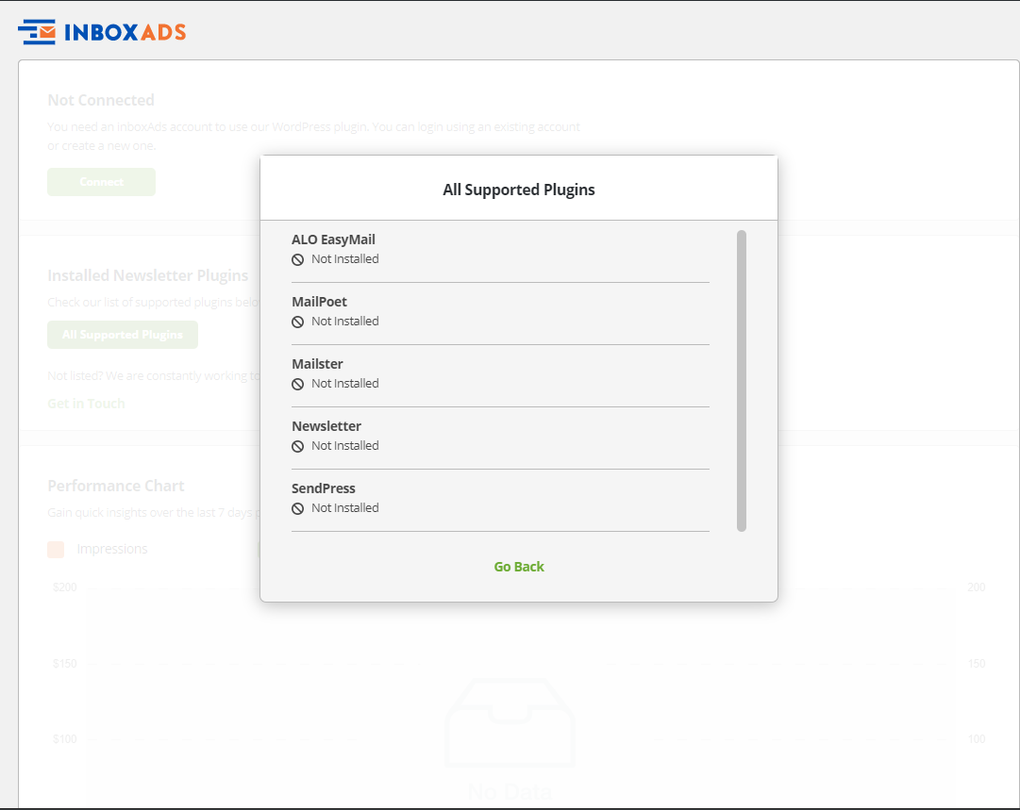Viewport: 1020px width, 810px height.
Task: Select the MailPoet plugin name
Action: click(x=319, y=302)
